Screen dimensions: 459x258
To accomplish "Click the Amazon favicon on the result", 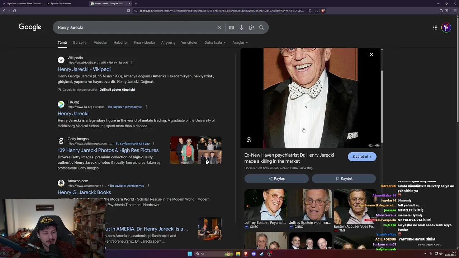I will point(61,183).
